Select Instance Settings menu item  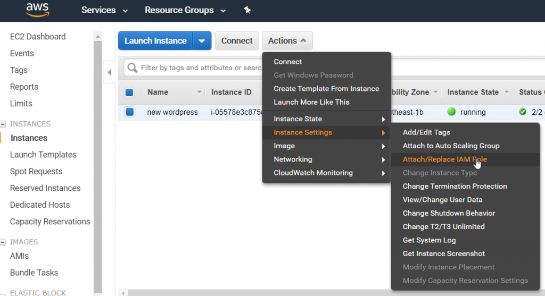[x=326, y=132]
